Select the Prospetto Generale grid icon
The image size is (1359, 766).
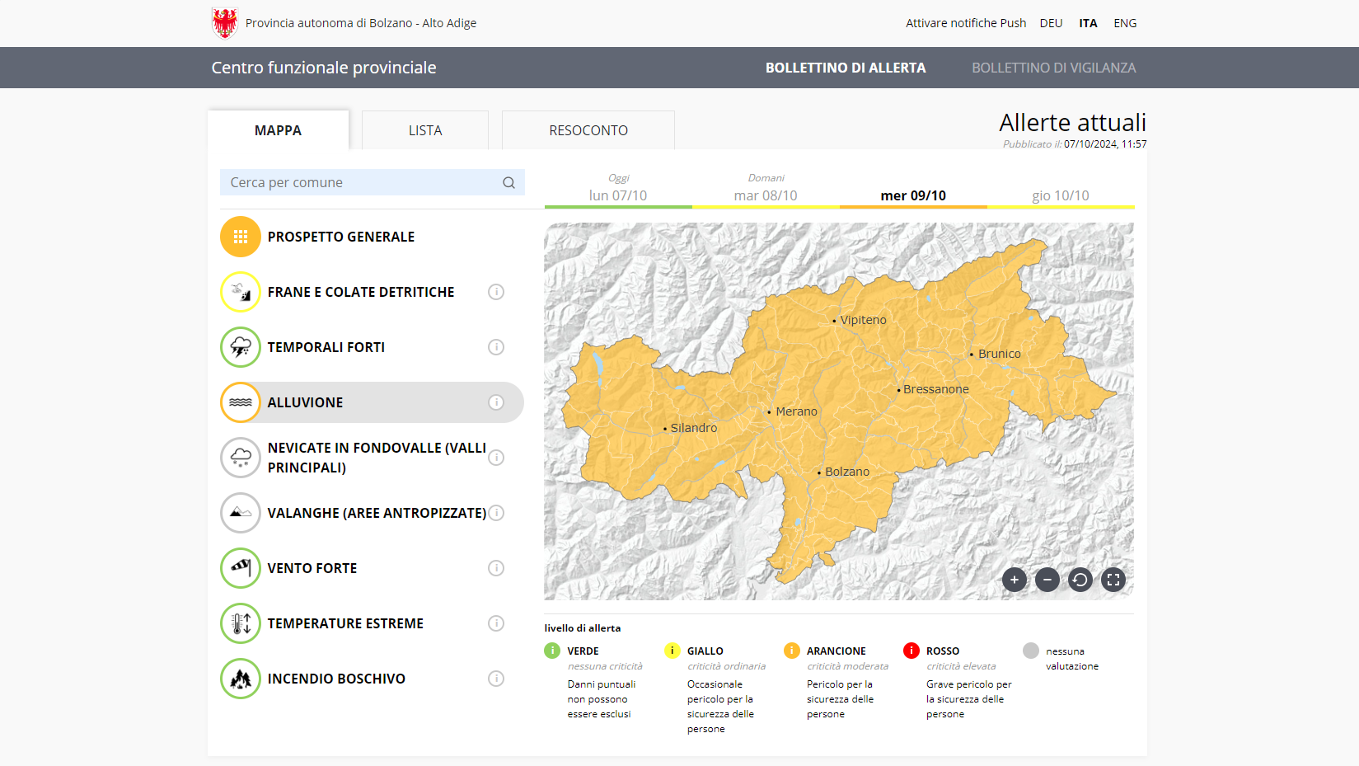pyautogui.click(x=240, y=237)
